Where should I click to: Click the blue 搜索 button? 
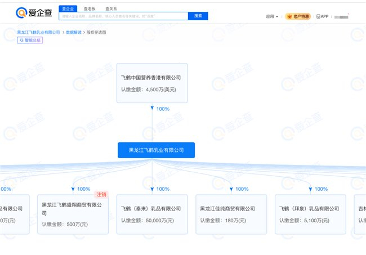(x=198, y=16)
